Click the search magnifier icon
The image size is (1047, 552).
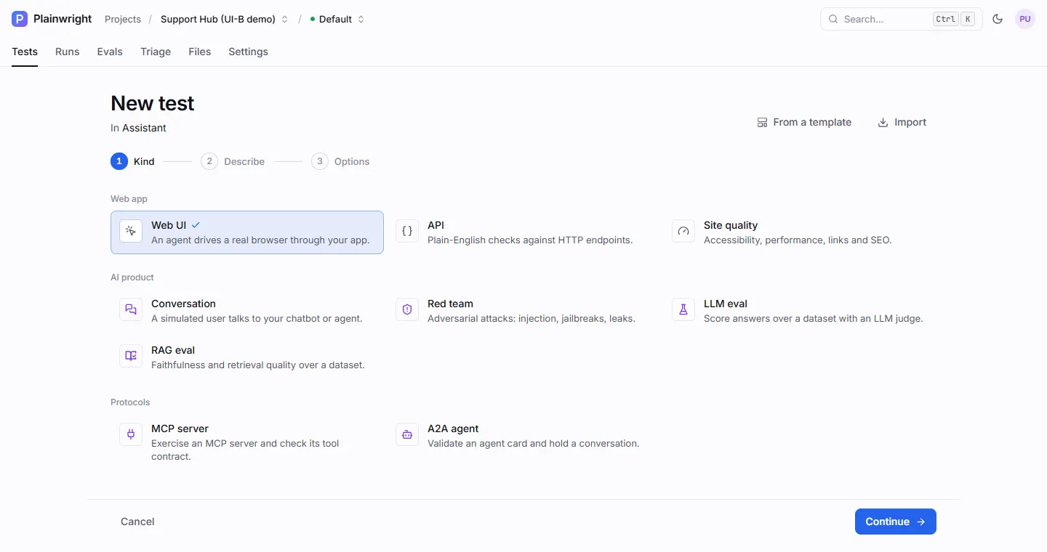point(833,19)
